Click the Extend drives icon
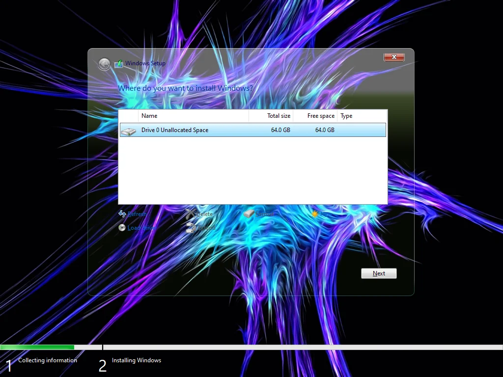Screen dimensions: 503x377 [x=190, y=228]
